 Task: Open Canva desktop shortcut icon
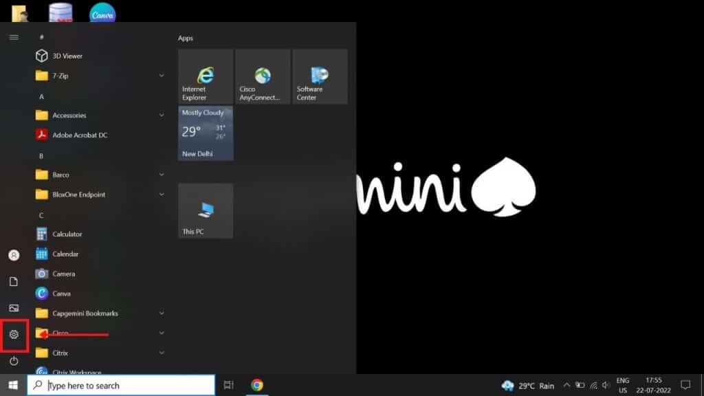[x=102, y=12]
